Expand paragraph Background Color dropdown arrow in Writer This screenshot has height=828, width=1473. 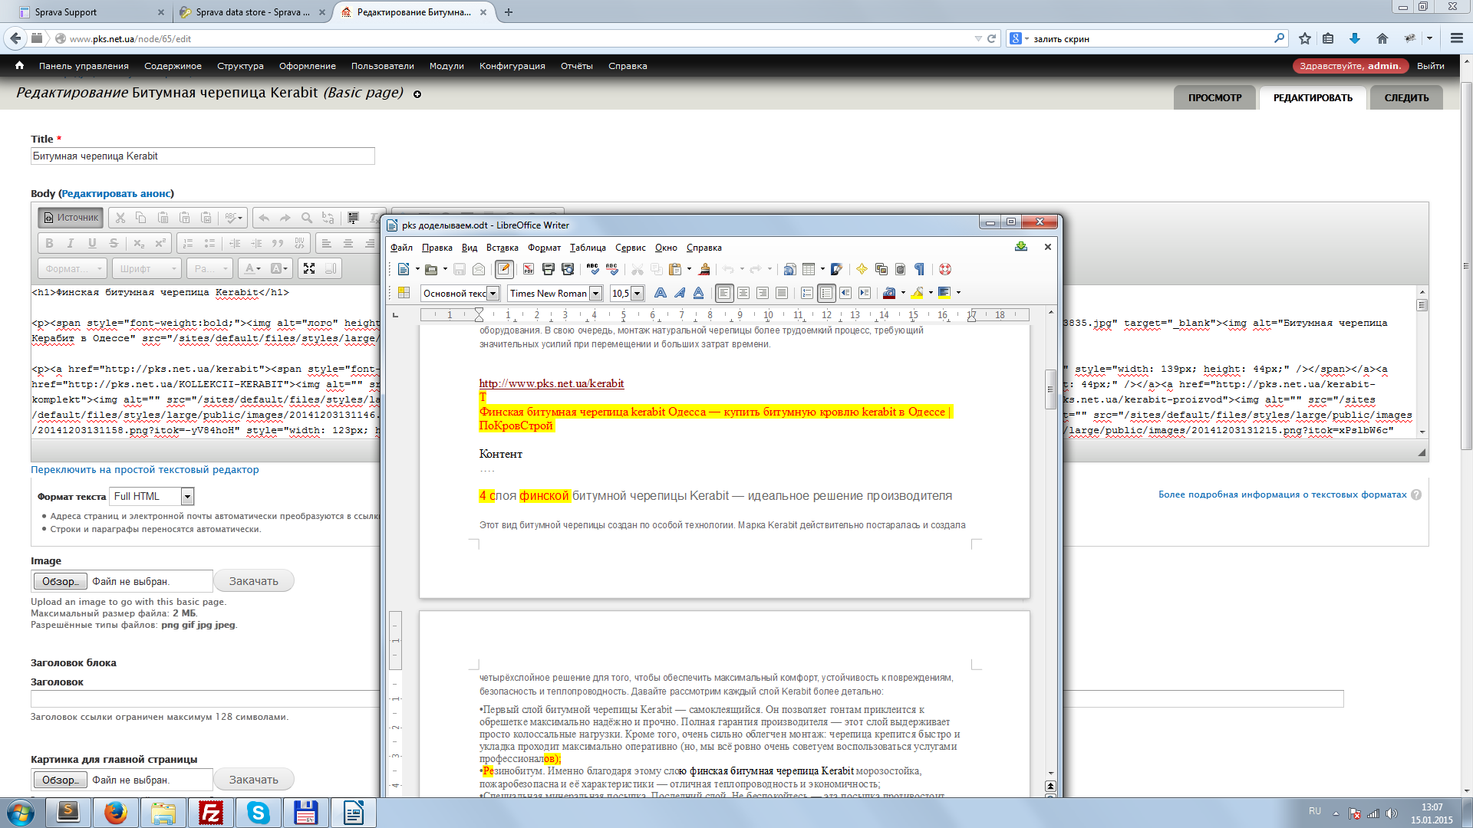click(958, 293)
